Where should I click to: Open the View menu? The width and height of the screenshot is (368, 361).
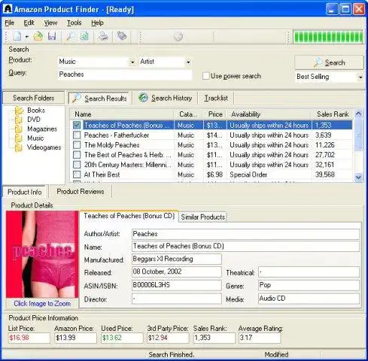(x=50, y=23)
